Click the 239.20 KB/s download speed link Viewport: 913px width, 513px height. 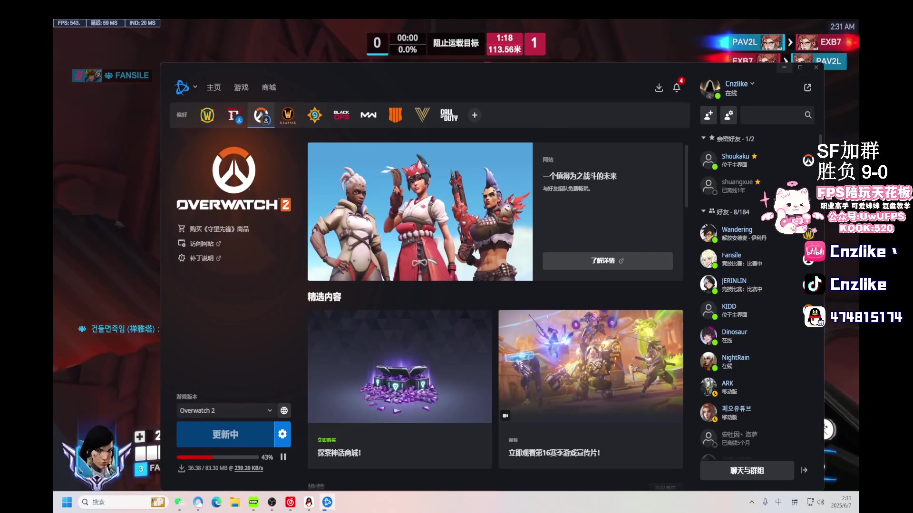(249, 468)
